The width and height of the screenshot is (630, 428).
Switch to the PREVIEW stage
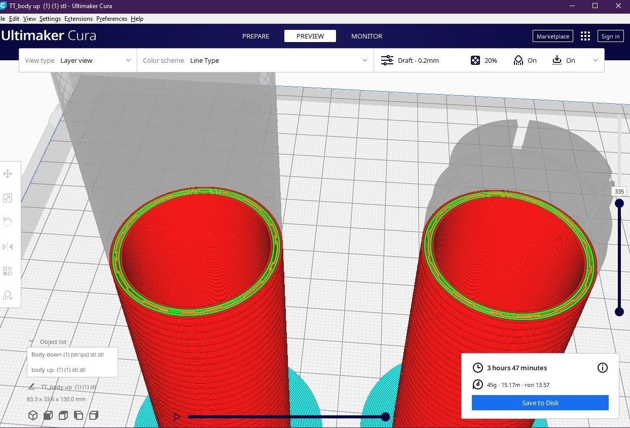pyautogui.click(x=310, y=36)
